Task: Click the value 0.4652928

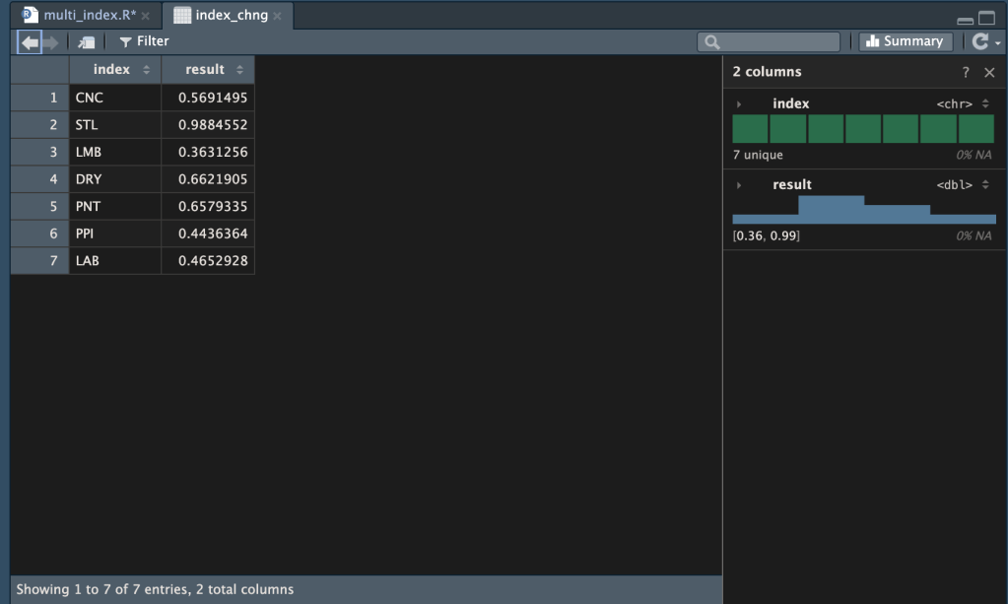Action: click(x=212, y=261)
